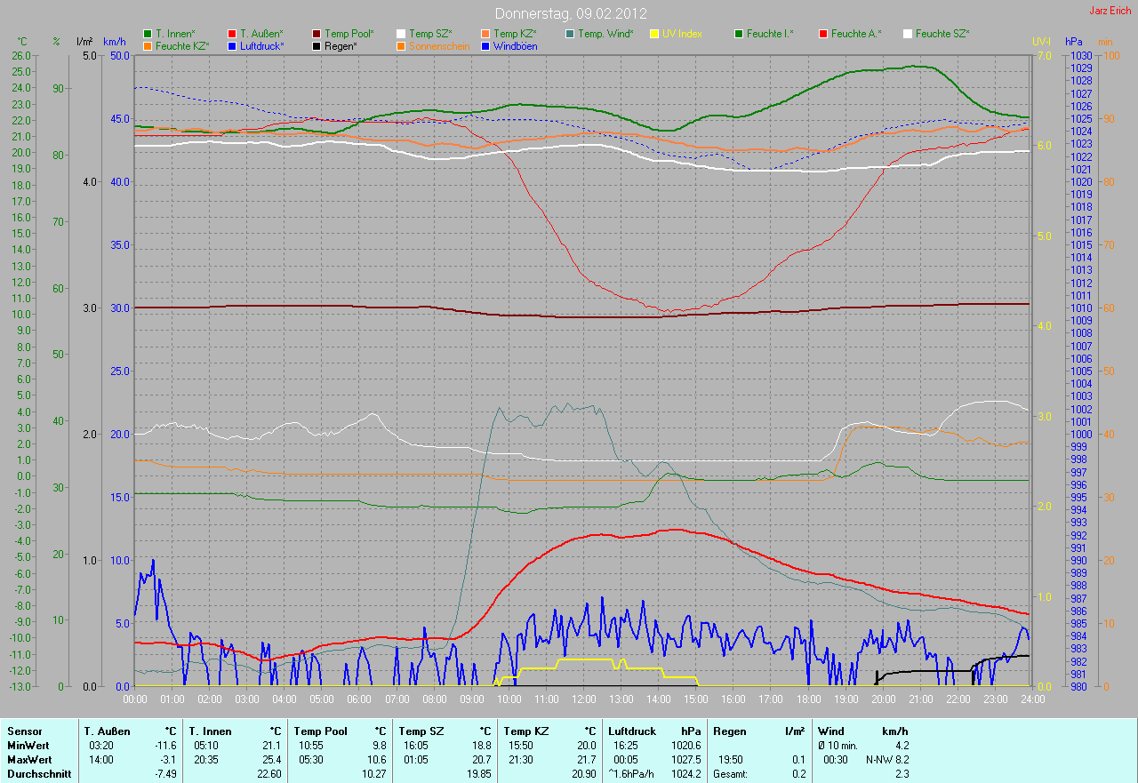Click the dark red Temp Pool legend swatch
The width and height of the screenshot is (1138, 783).
(317, 34)
